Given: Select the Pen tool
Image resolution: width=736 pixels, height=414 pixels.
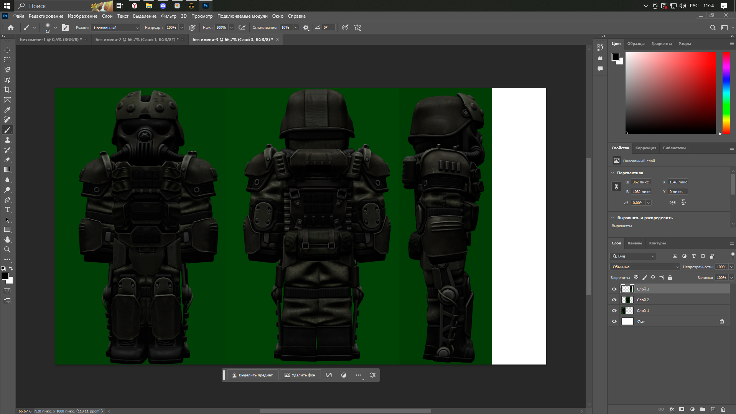Looking at the screenshot, I should (7, 200).
